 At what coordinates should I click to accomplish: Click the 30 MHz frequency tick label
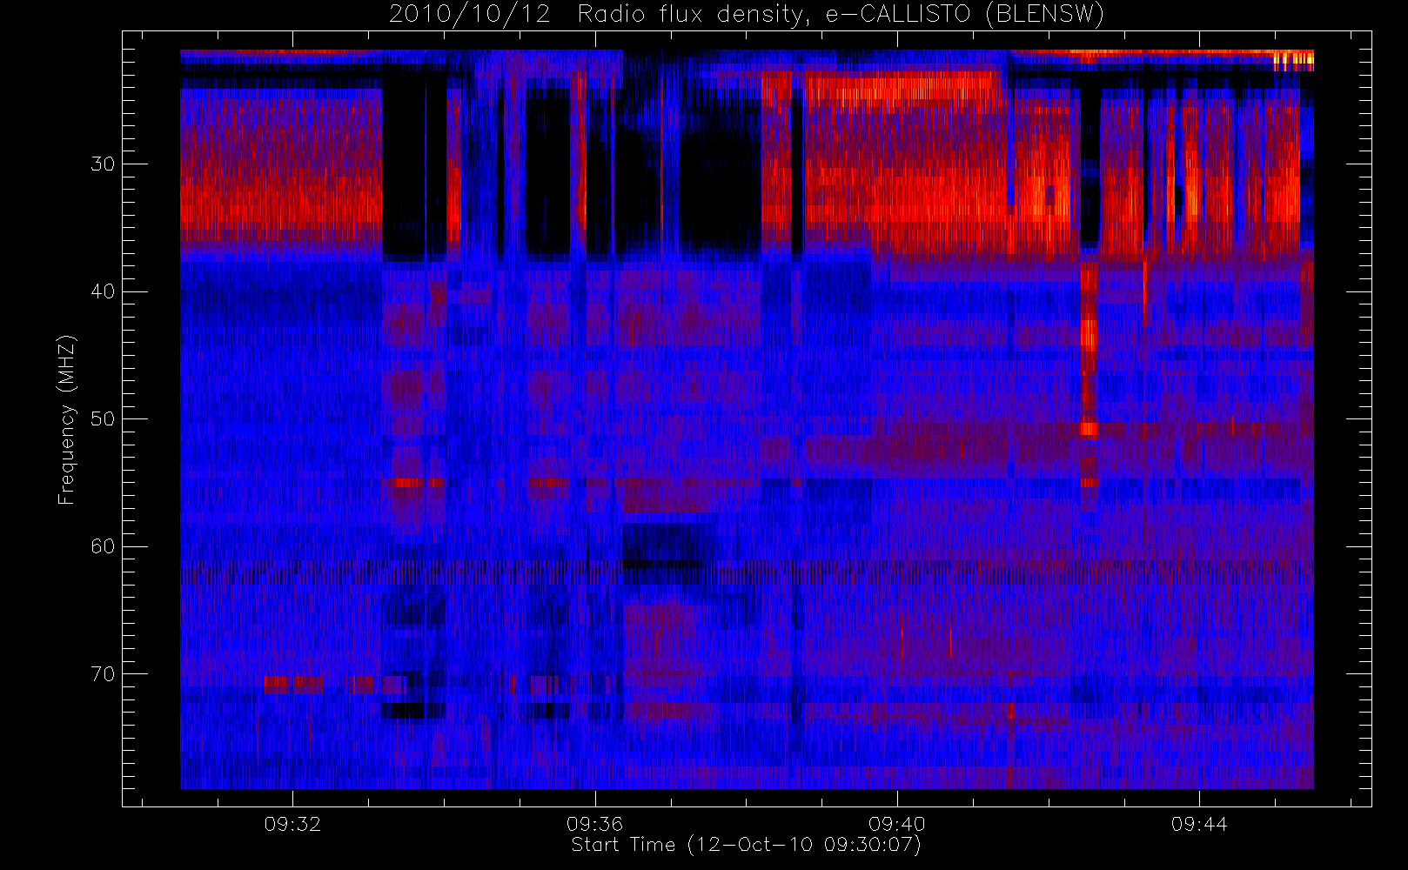pyautogui.click(x=103, y=164)
